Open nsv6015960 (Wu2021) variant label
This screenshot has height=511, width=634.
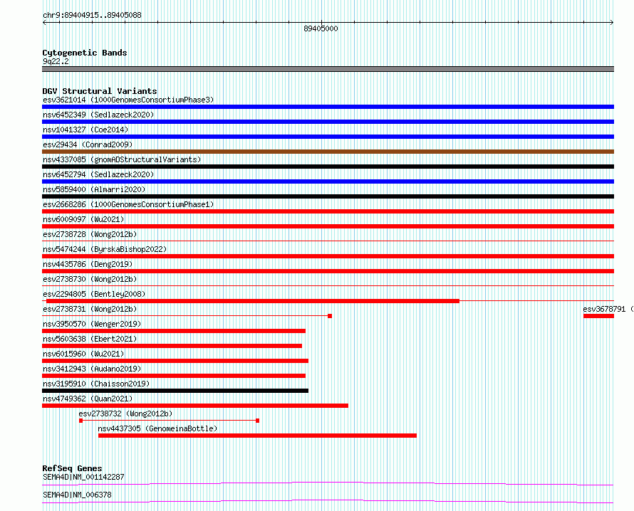coord(83,354)
